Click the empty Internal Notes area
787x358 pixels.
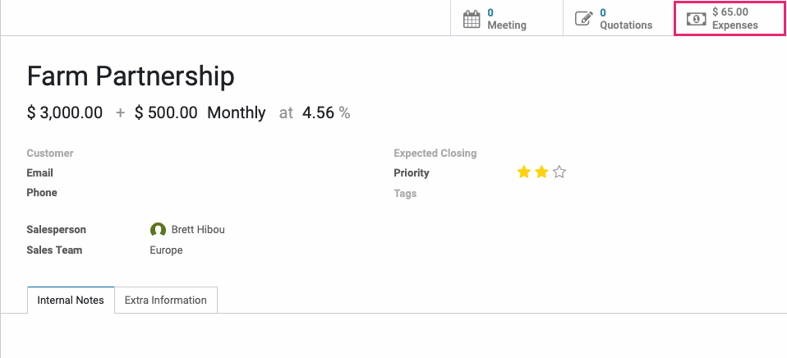(x=393, y=336)
